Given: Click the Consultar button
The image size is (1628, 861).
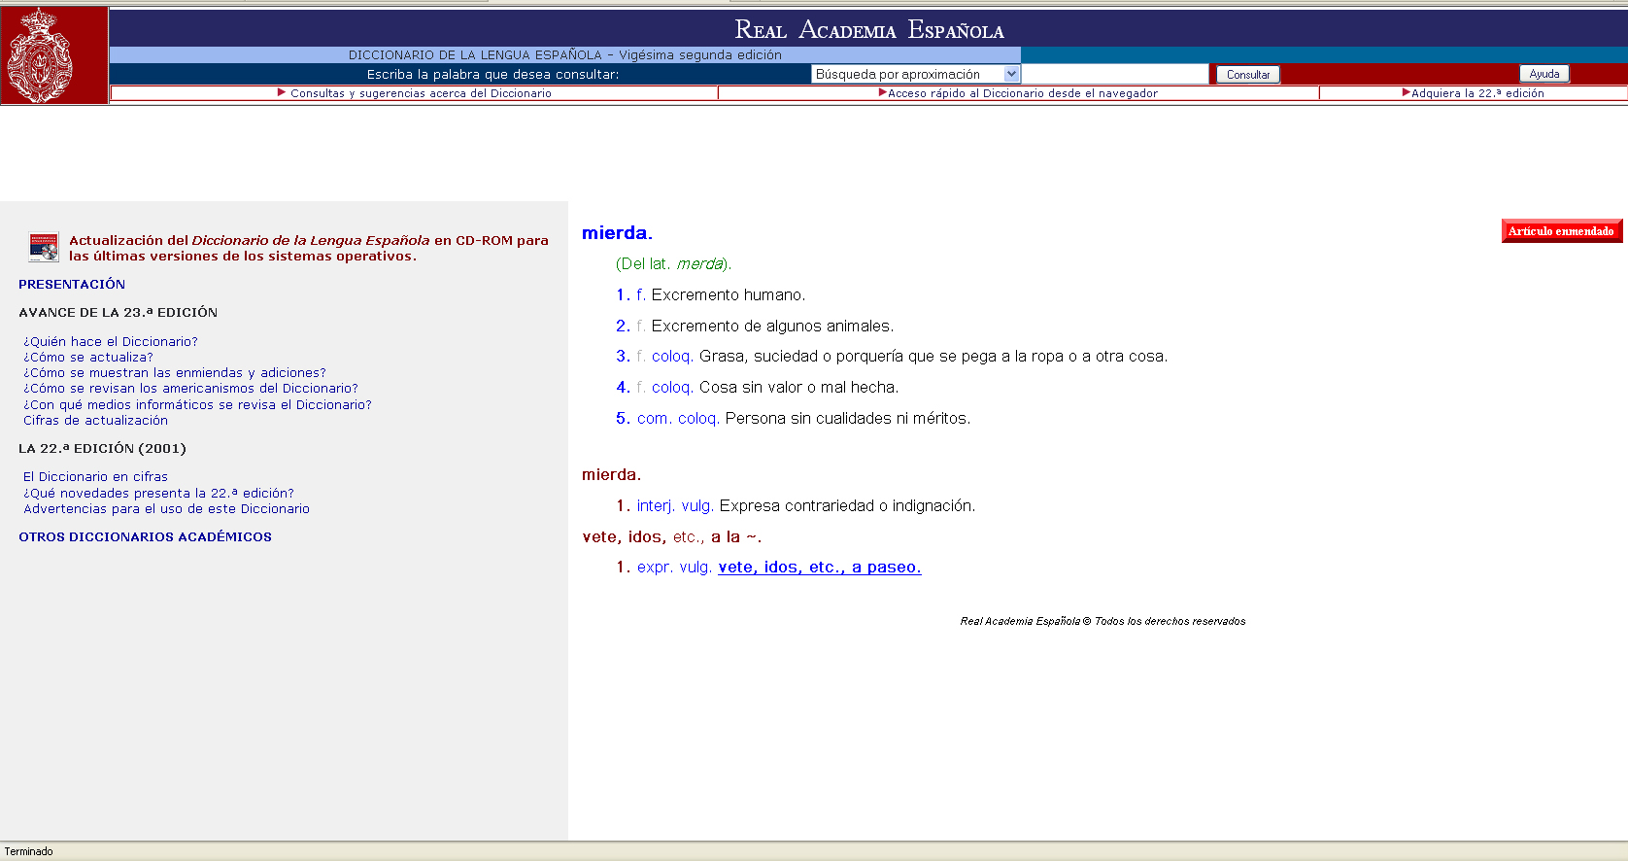Looking at the screenshot, I should pyautogui.click(x=1248, y=75).
